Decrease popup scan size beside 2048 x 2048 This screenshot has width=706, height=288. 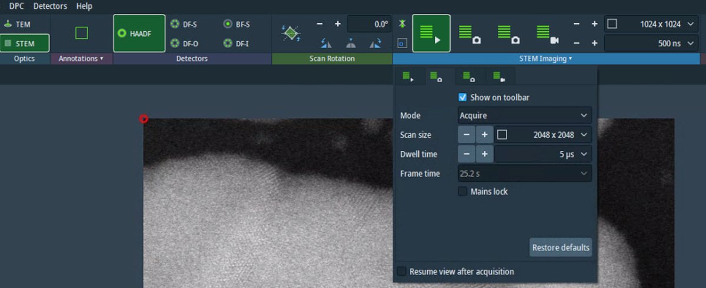467,135
